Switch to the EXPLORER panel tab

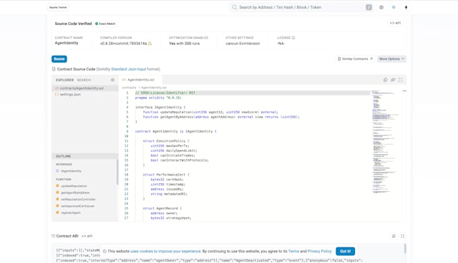[65, 80]
